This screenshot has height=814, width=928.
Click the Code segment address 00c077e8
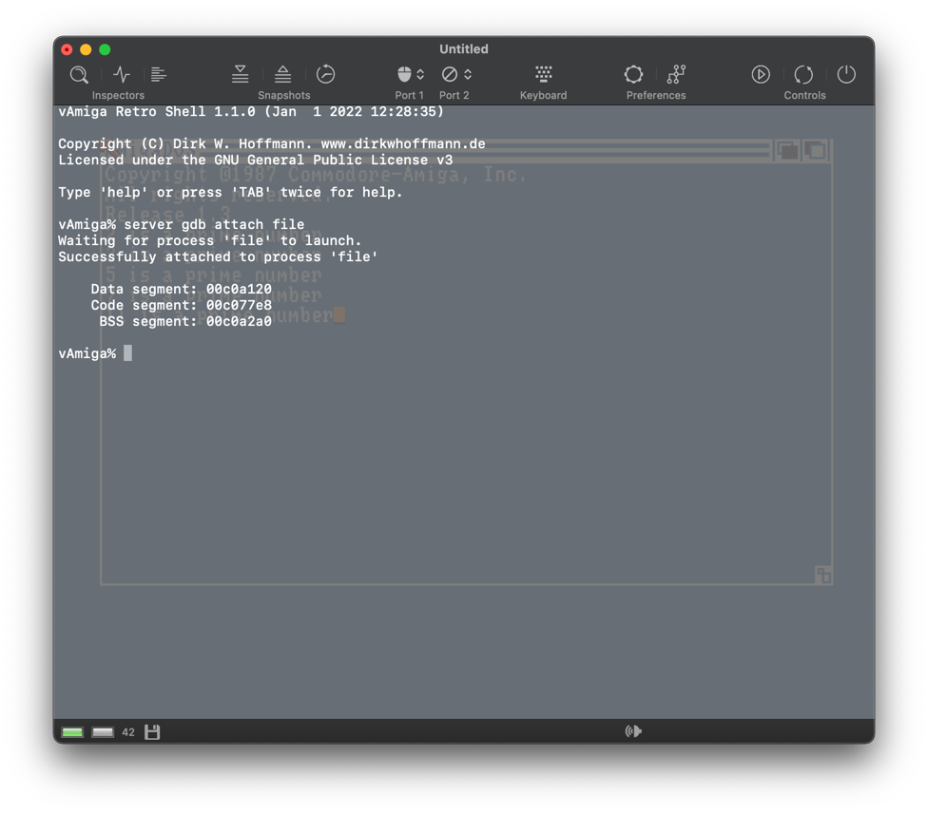239,305
